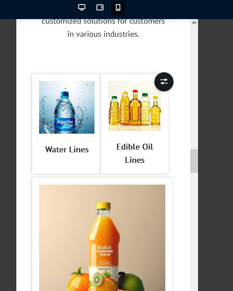Click scrollbar track above the thumb
The height and width of the screenshot is (291, 233).
pyautogui.click(x=194, y=88)
